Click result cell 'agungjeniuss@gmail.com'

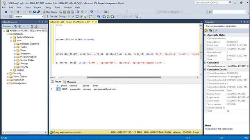[x=105, y=89]
